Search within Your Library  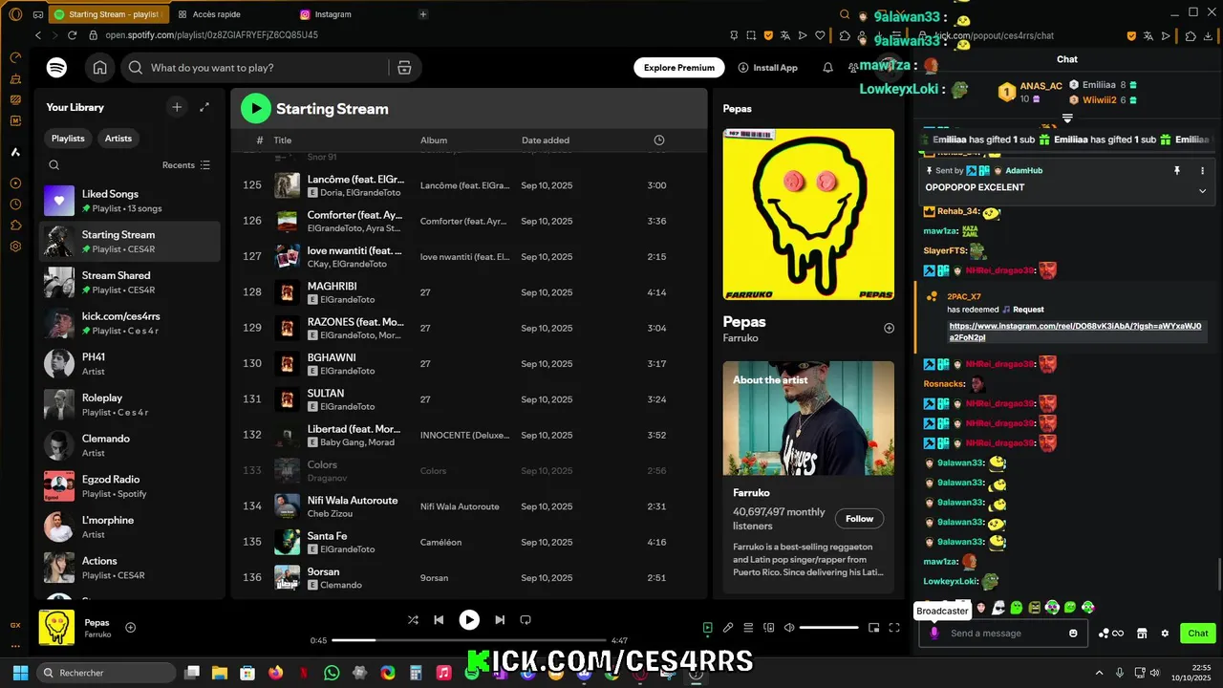pyautogui.click(x=54, y=165)
